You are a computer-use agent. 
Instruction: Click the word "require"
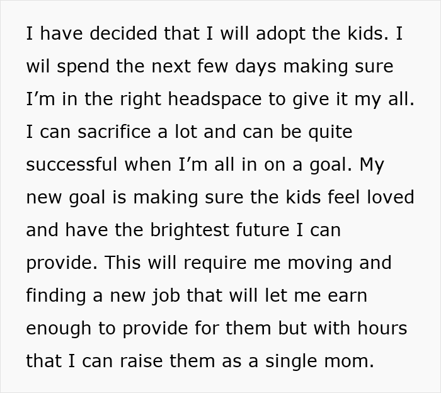pos(202,263)
